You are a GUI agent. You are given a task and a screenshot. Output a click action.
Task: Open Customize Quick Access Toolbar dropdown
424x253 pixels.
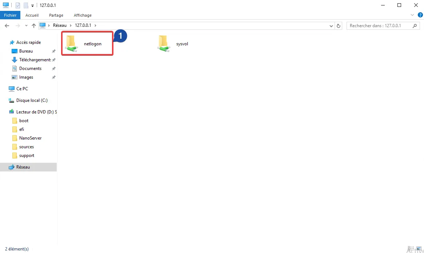click(x=33, y=5)
